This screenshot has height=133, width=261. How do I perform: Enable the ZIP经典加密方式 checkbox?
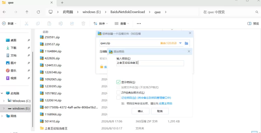pos(118,93)
